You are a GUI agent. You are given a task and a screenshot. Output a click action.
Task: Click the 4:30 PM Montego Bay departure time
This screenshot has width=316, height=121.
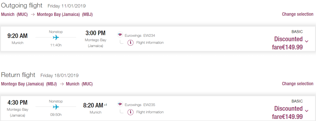pos(17,103)
